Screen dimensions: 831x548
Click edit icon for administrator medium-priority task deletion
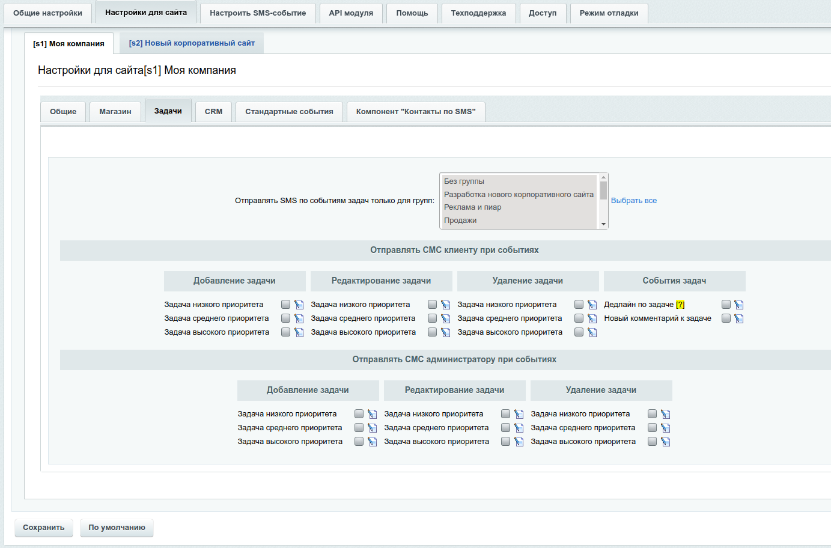[665, 428]
